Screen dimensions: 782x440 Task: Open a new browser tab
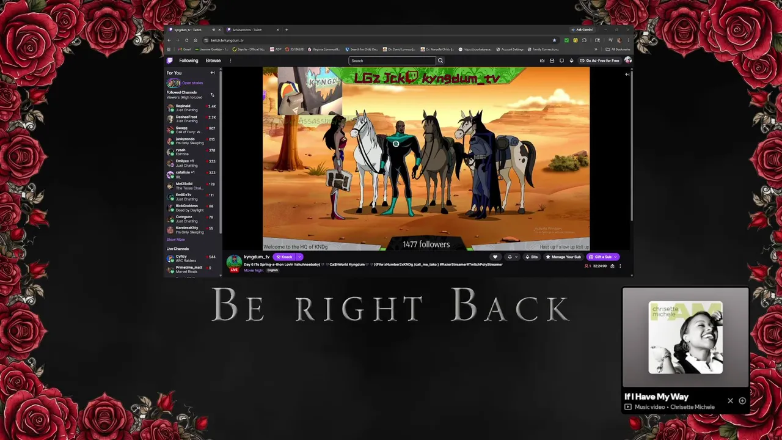click(286, 29)
